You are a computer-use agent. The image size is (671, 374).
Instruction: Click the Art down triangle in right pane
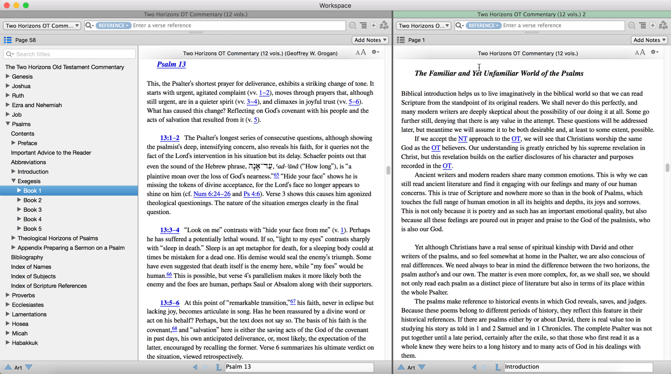[x=422, y=367]
